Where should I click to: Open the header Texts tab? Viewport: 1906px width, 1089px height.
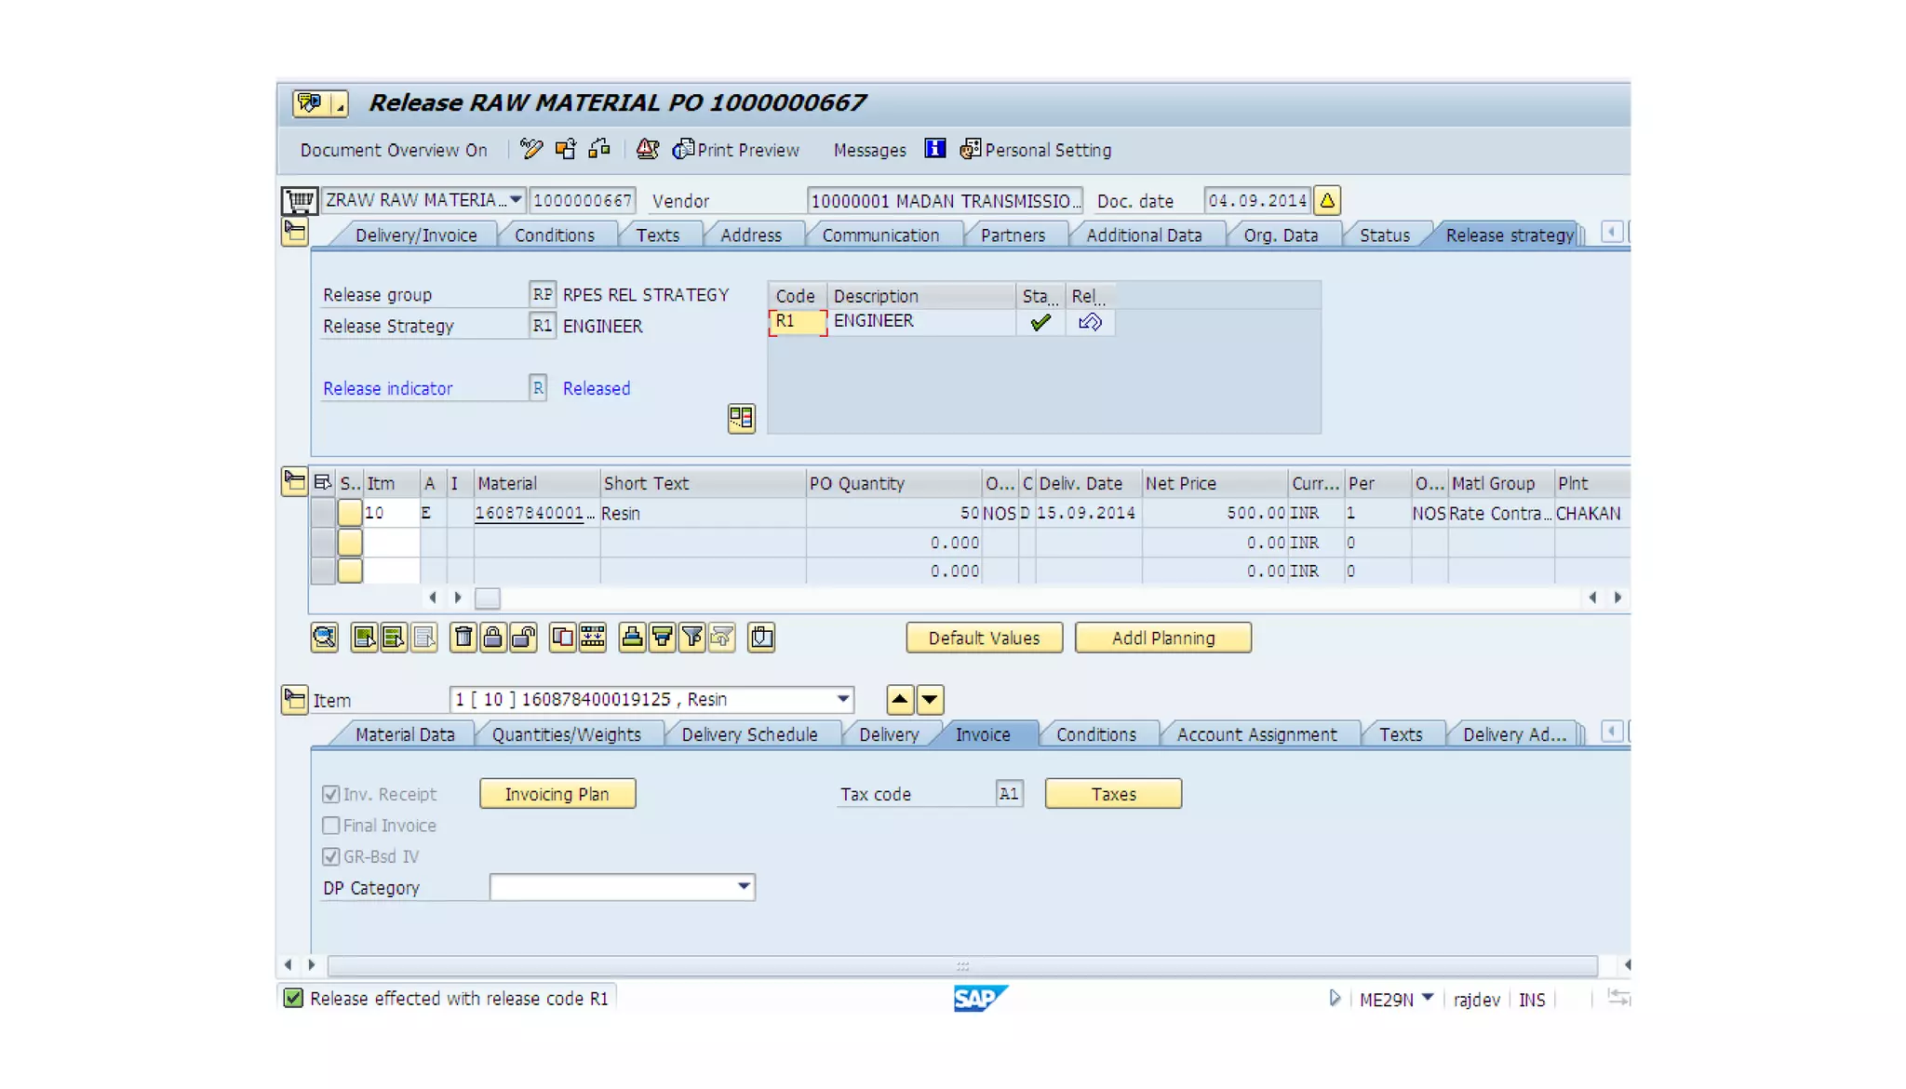[658, 235]
